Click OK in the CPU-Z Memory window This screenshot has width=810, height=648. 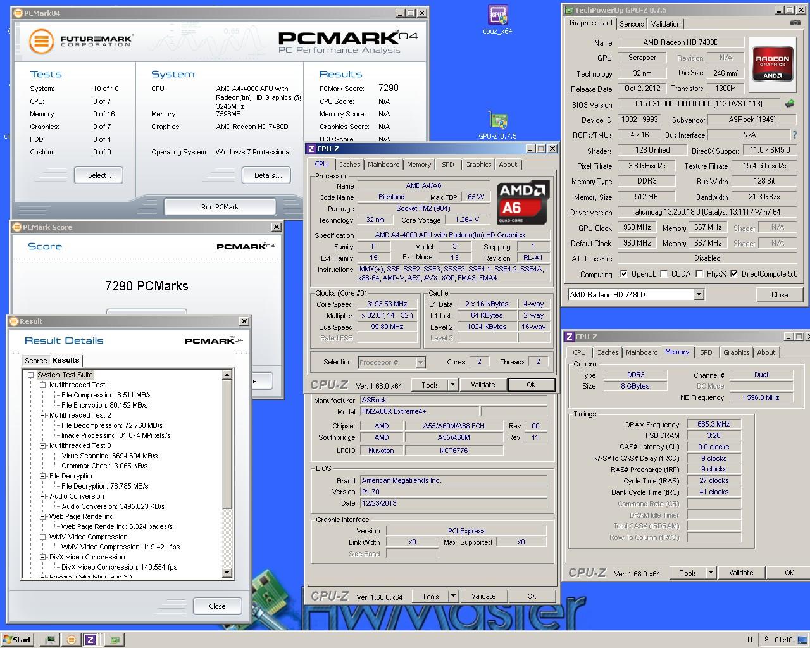coord(789,573)
